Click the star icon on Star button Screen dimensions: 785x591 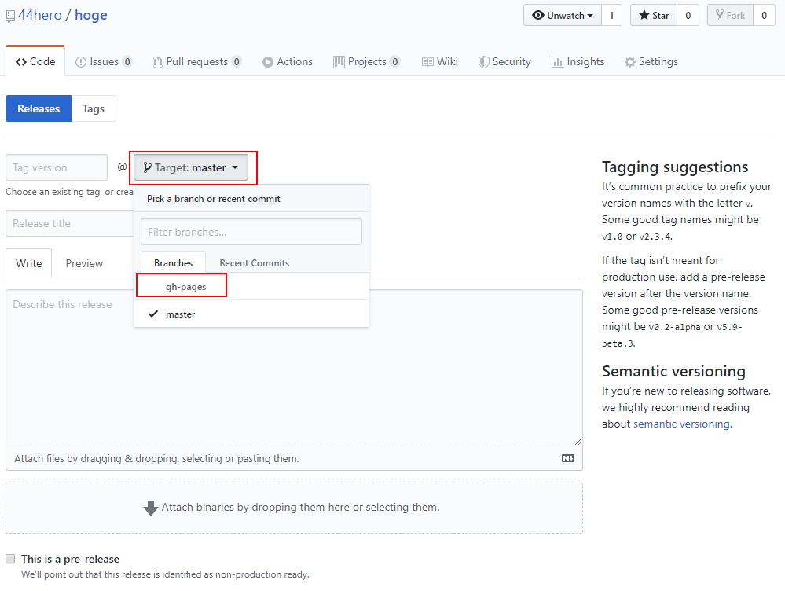point(644,15)
